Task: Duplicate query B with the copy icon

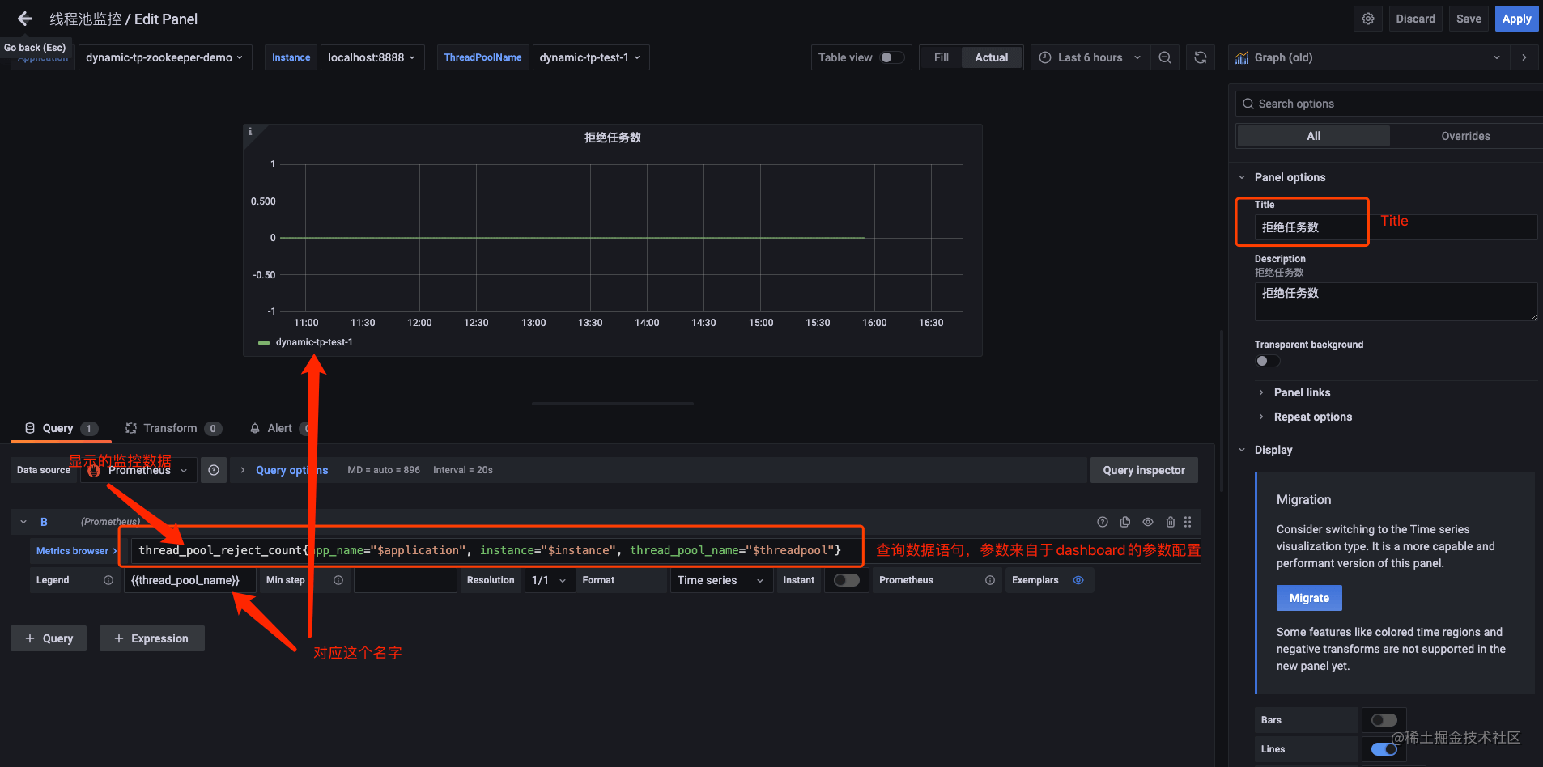Action: point(1125,522)
